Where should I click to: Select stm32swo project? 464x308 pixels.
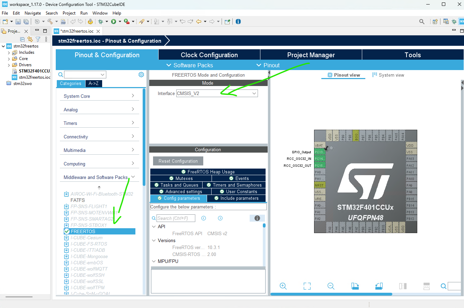coord(23,84)
